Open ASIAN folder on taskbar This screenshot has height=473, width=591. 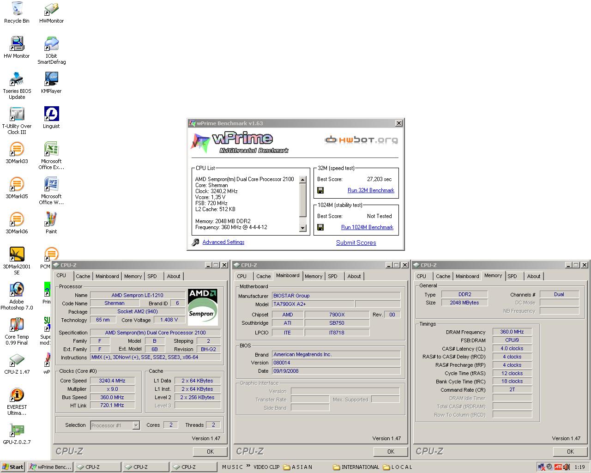pyautogui.click(x=298, y=467)
